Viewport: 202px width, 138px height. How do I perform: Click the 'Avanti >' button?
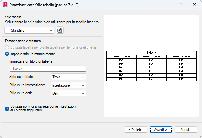pyautogui.click(x=161, y=129)
